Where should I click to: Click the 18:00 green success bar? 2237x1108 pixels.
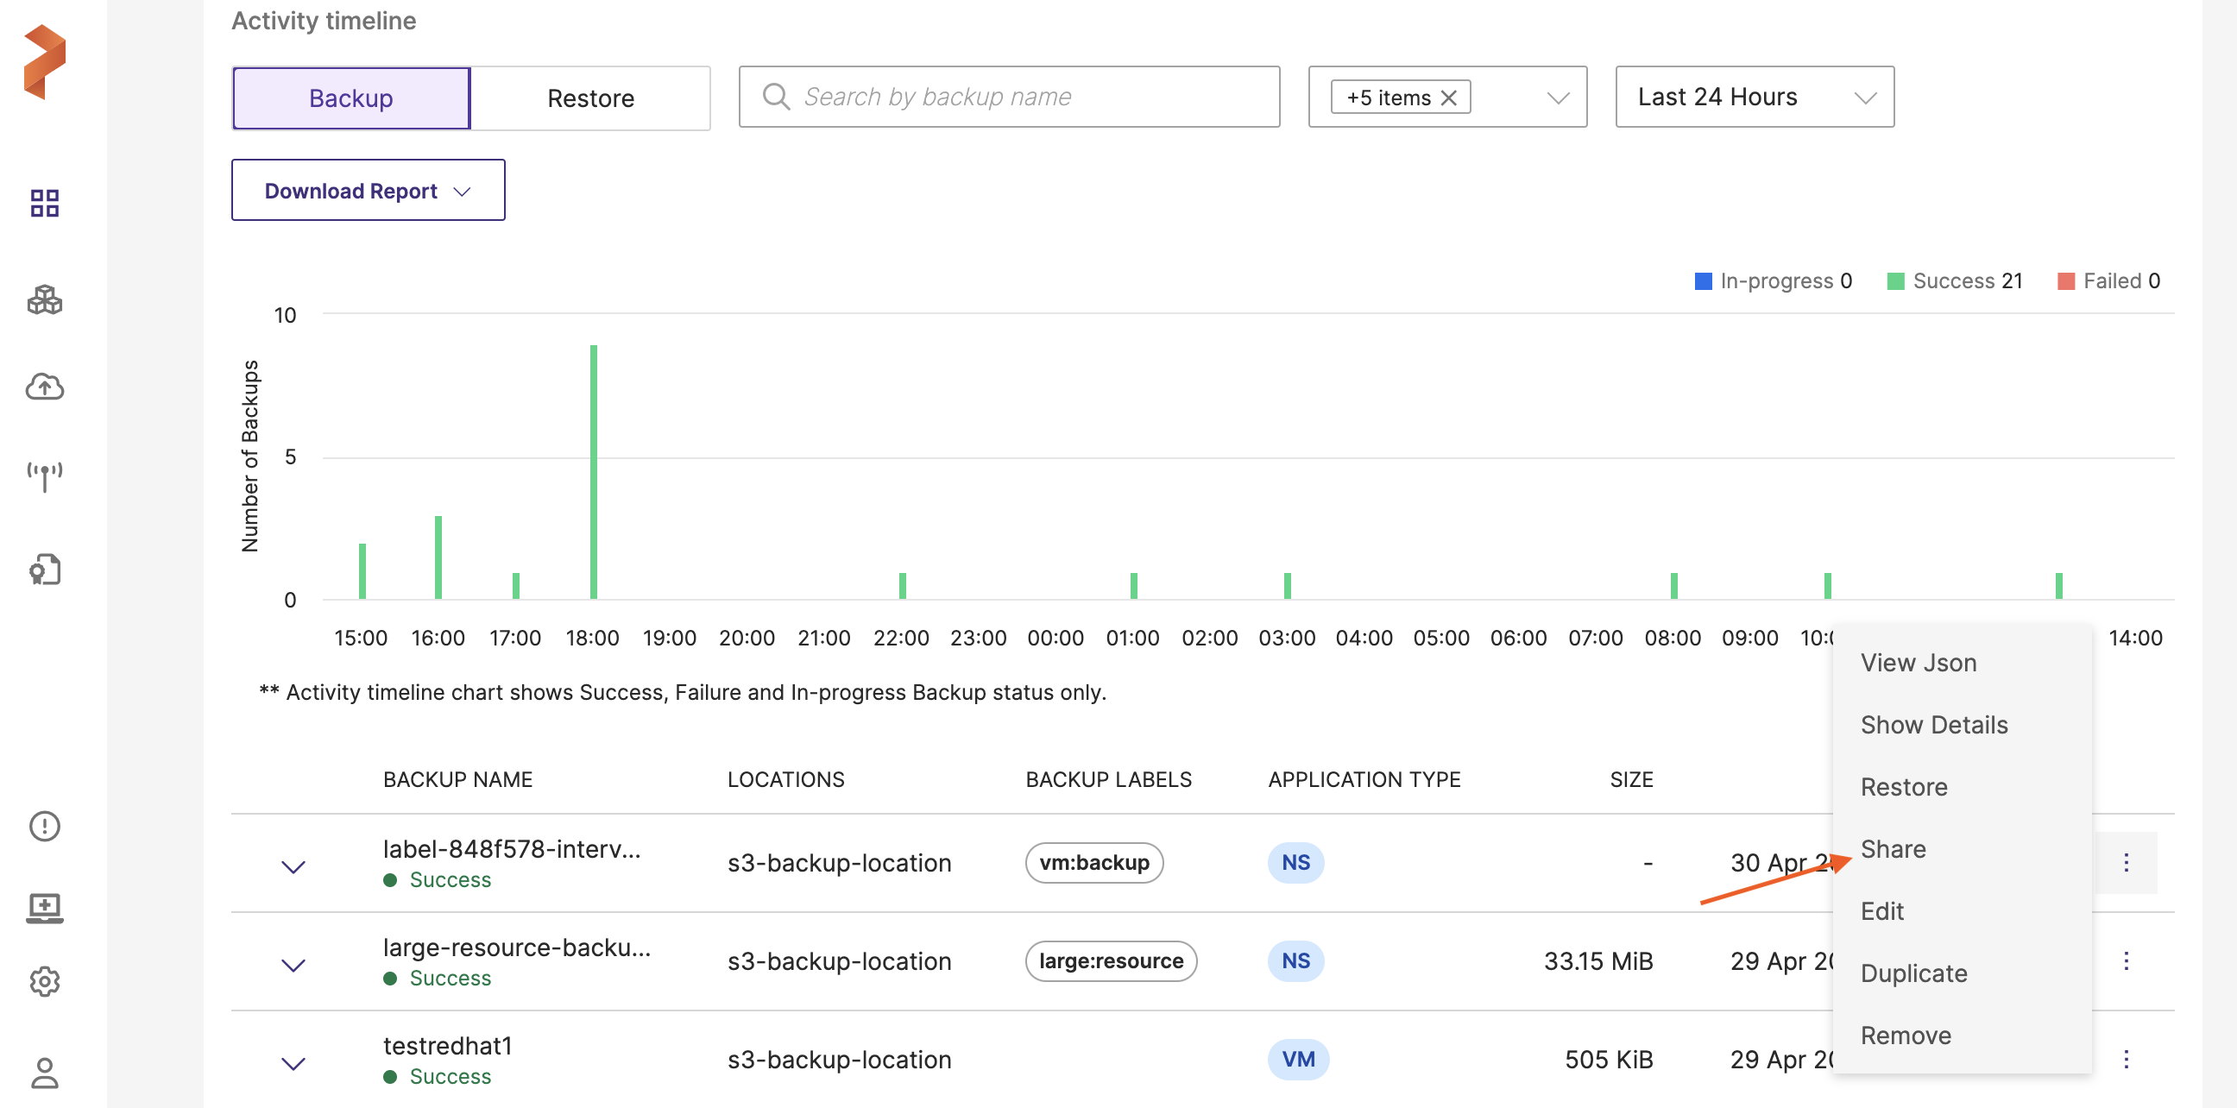(594, 472)
